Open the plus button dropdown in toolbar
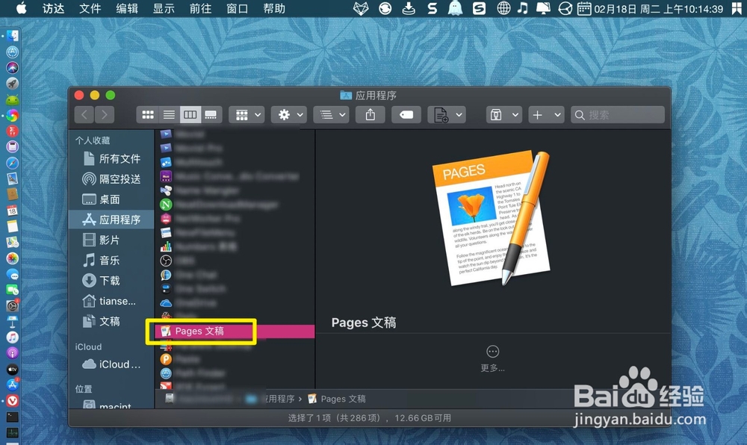This screenshot has height=445, width=747. (546, 115)
